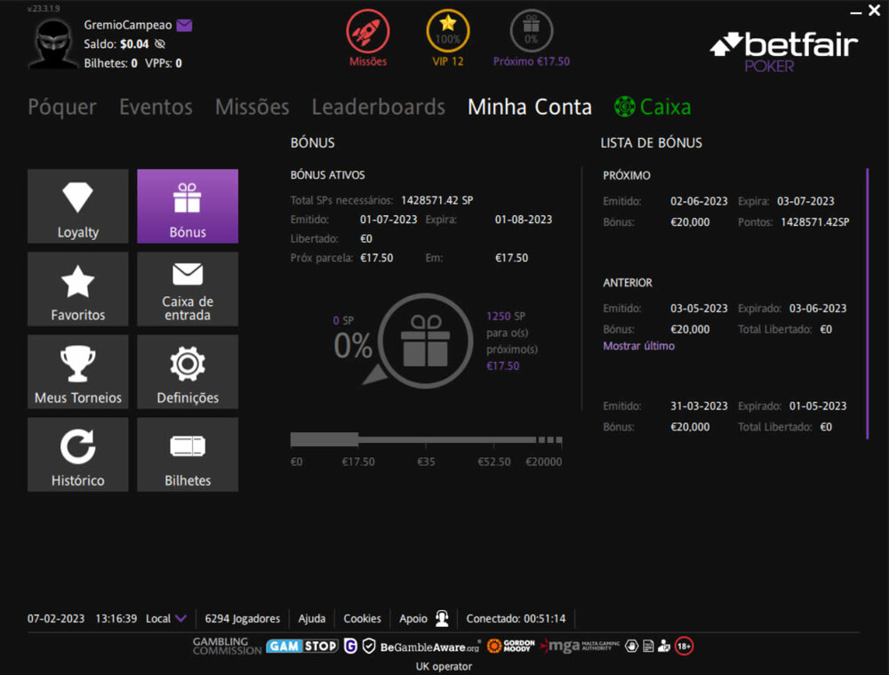
Task: Open the Meus Torneios trophy tile
Action: (78, 371)
